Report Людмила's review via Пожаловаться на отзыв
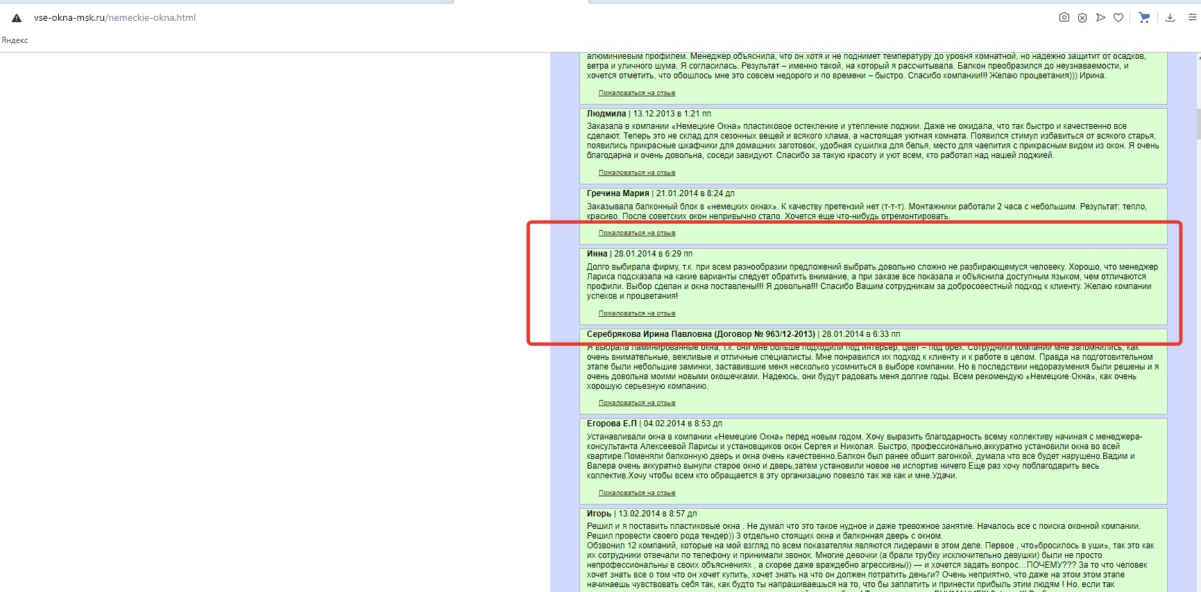The image size is (1201, 592). (637, 173)
